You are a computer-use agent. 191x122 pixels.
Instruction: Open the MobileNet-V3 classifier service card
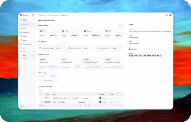point(92,62)
